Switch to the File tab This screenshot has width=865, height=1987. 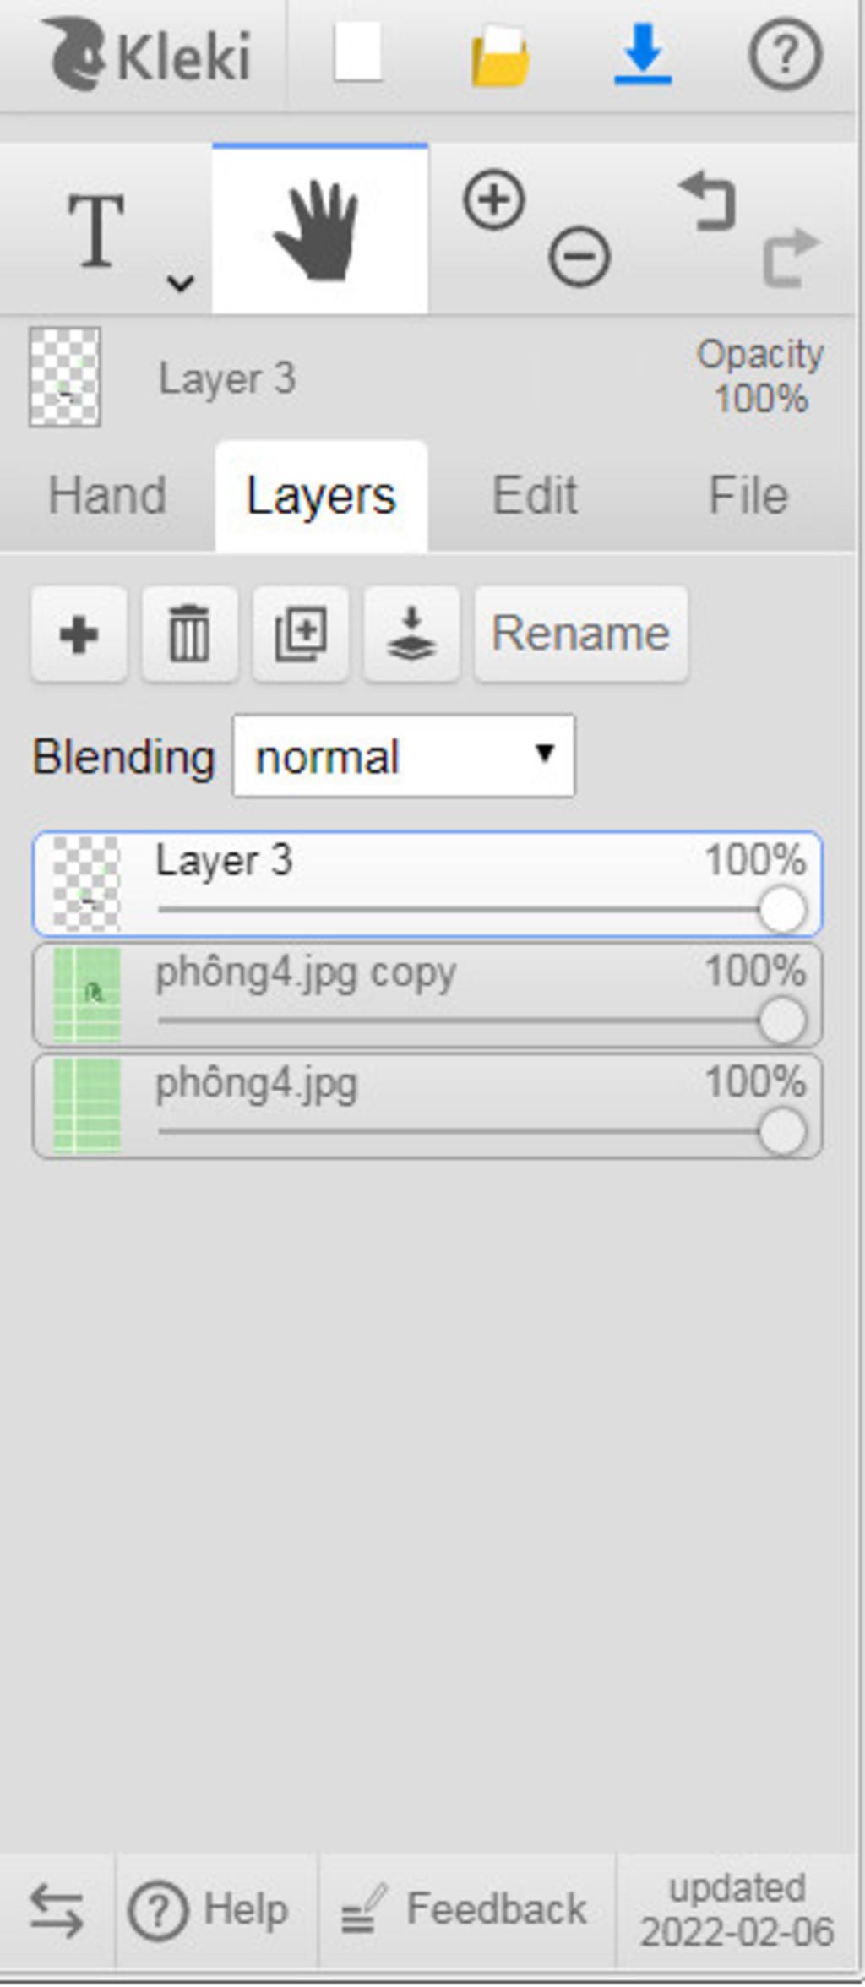[748, 495]
